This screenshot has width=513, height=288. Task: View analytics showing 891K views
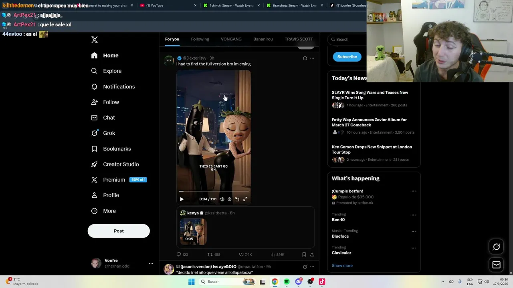tap(277, 254)
